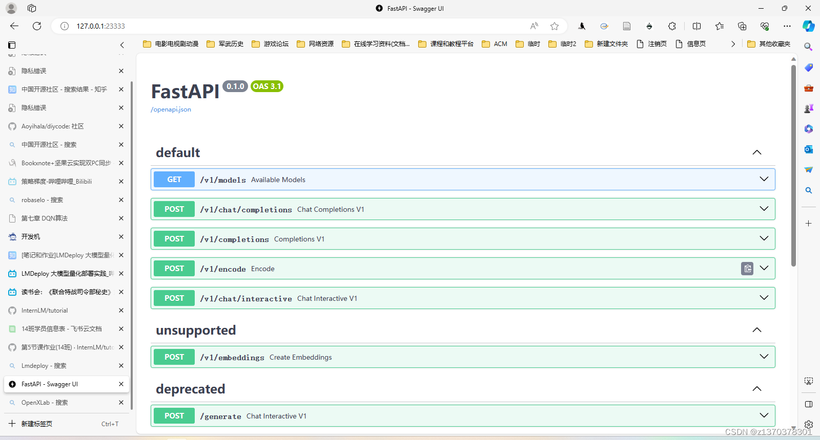Toggle split screen view icon
The width and height of the screenshot is (820, 440).
(x=696, y=26)
